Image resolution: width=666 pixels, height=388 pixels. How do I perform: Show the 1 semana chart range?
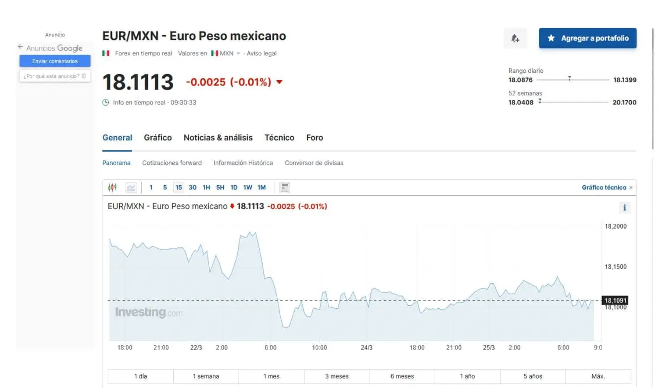[x=206, y=376]
